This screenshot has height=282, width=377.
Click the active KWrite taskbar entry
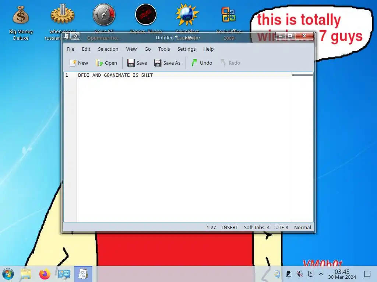pos(83,274)
